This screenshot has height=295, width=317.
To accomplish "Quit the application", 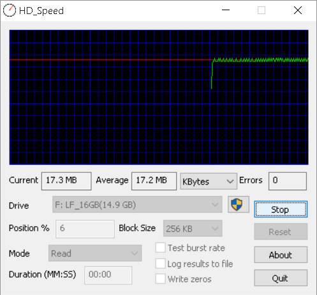I will pos(281,278).
